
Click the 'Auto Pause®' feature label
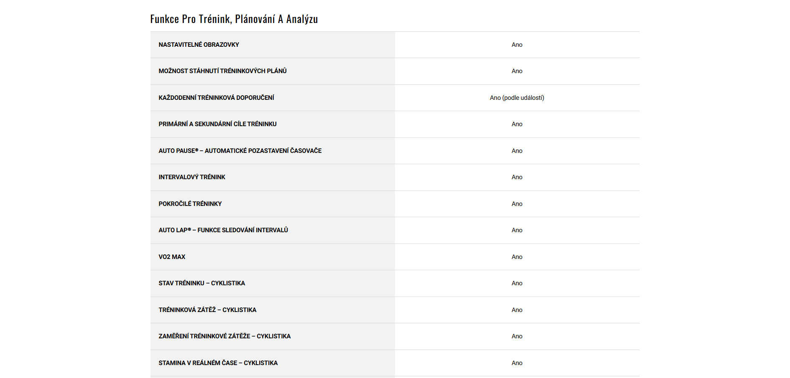pos(240,151)
